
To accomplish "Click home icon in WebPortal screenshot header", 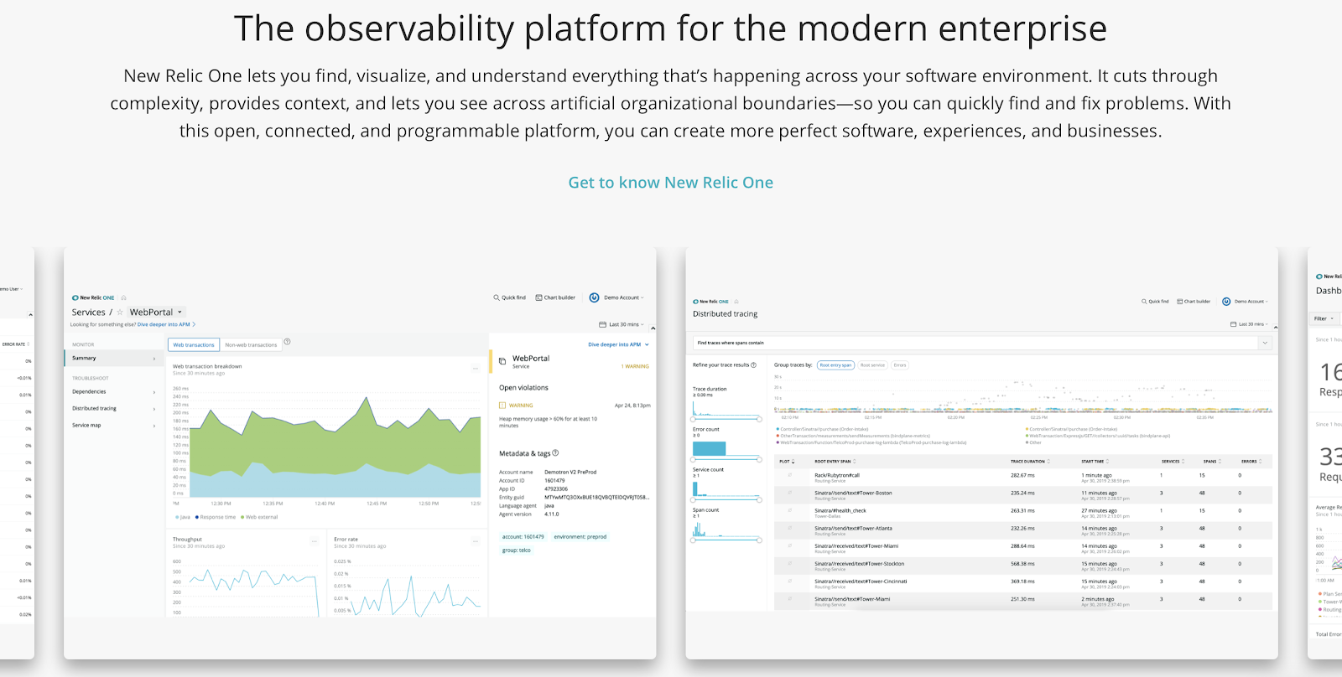I will point(123,297).
